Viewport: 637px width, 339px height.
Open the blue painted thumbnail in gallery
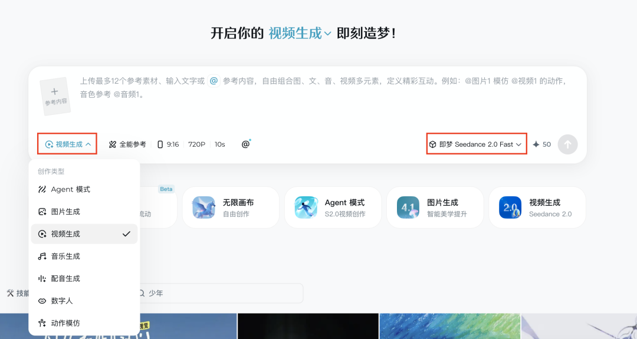click(449, 326)
